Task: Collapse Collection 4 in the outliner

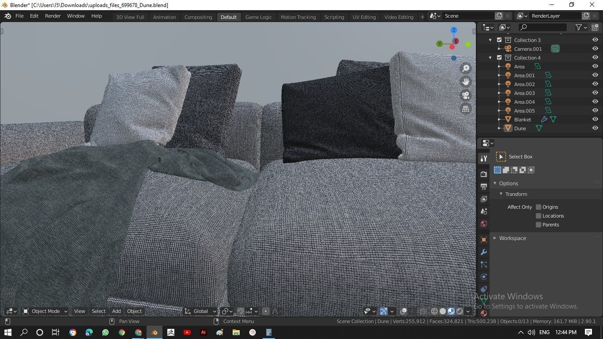Action: pos(490,57)
